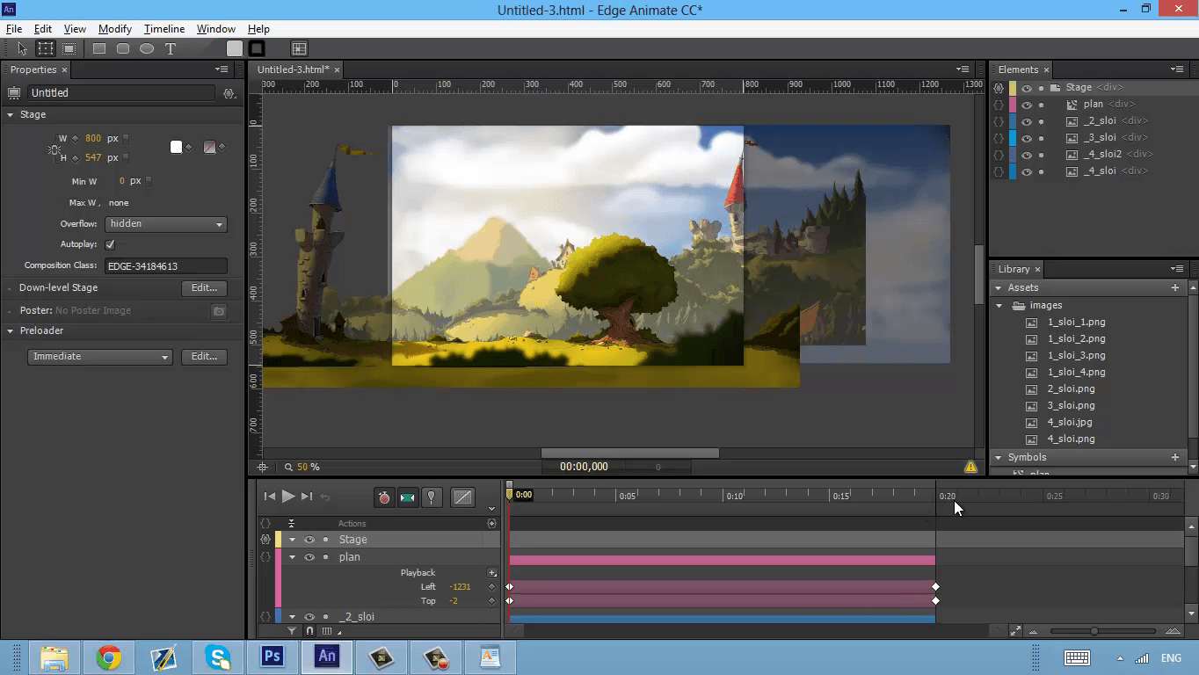
Task: Open the fill color swatch in toolbar
Action: coord(234,49)
